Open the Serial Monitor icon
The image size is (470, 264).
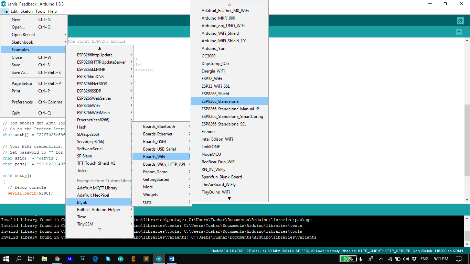point(460,21)
